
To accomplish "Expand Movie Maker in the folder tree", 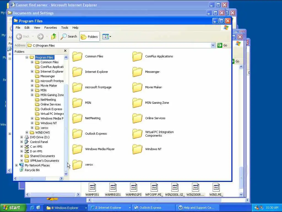I will coord(32,86).
